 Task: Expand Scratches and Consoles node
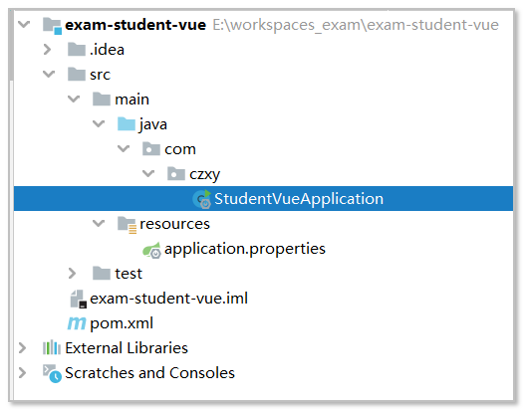[x=22, y=373]
